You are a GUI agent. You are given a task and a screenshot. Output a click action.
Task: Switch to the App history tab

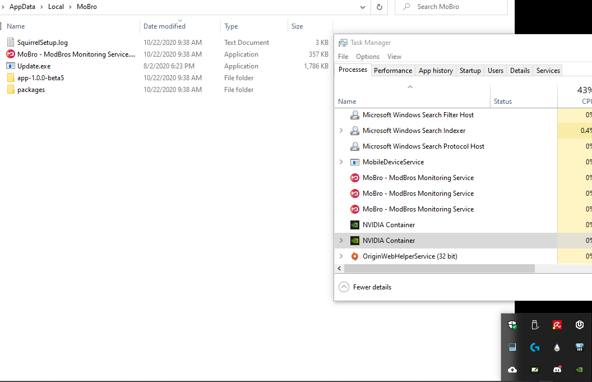pyautogui.click(x=436, y=71)
